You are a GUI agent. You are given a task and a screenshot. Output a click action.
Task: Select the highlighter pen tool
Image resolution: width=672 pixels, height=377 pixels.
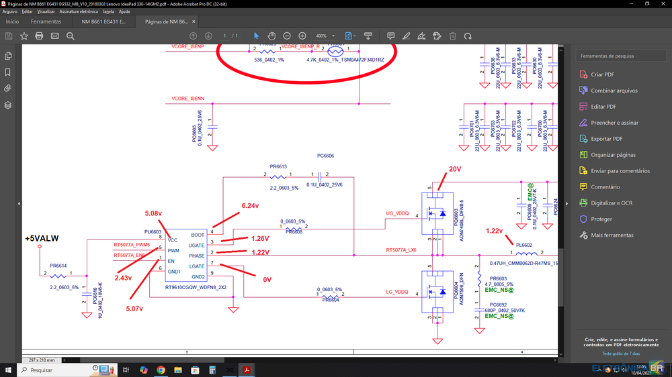pos(406,36)
